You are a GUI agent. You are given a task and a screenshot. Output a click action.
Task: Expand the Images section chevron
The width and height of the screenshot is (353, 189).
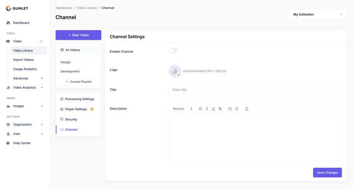coord(42,106)
